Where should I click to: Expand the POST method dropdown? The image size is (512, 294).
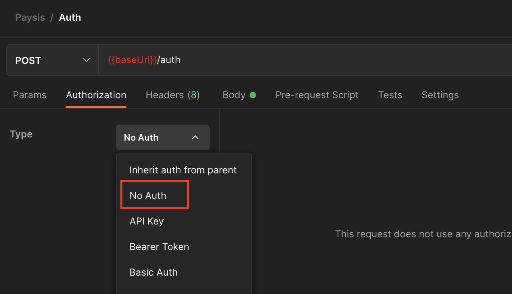click(52, 60)
